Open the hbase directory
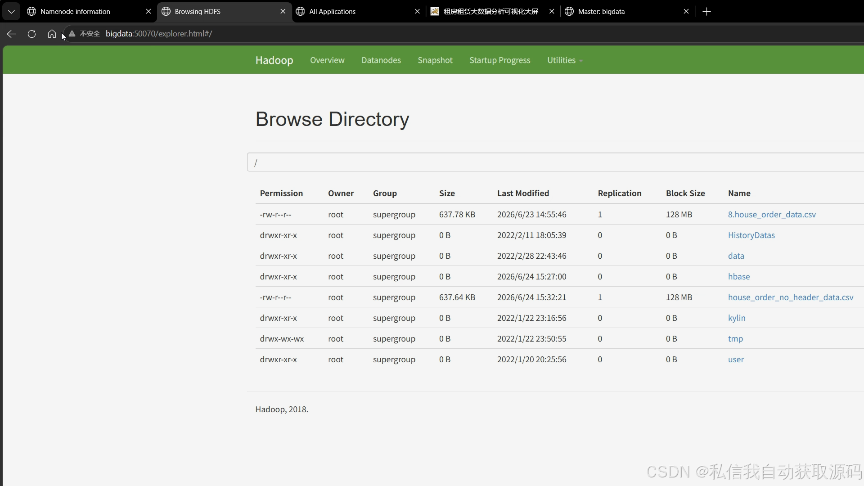 point(739,277)
